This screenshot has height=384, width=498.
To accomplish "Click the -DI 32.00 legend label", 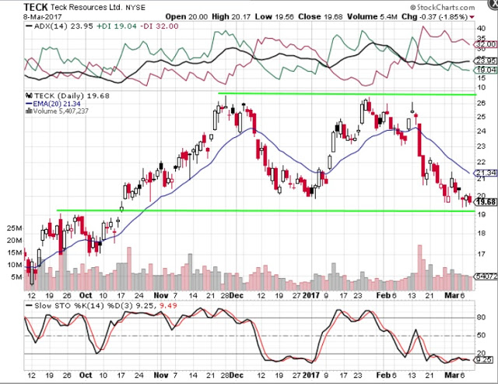I will pyautogui.click(x=159, y=26).
